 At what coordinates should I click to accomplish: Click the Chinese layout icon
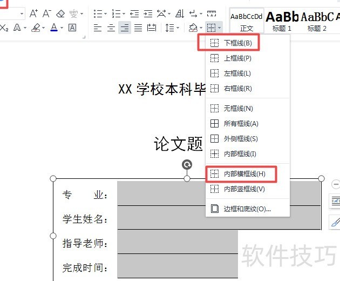point(161,14)
